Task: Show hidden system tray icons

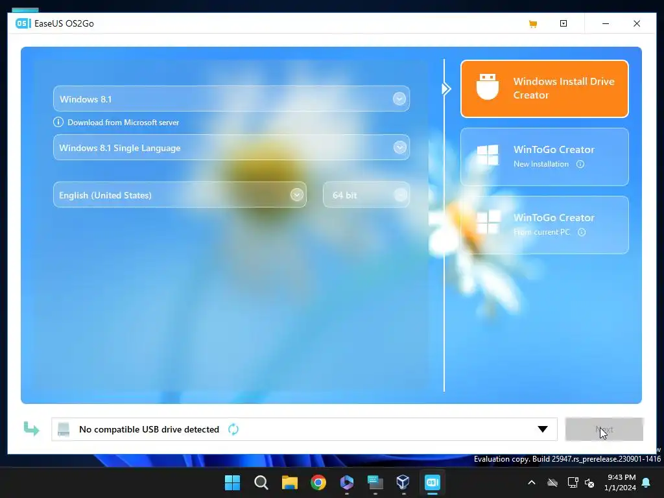Action: click(x=532, y=482)
